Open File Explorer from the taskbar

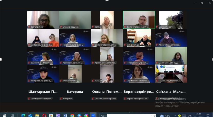[x=37, y=115]
